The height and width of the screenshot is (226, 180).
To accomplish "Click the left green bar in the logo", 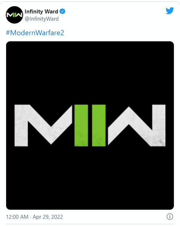I will point(81,125).
